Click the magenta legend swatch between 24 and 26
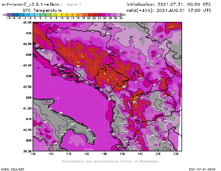 click(x=102, y=15)
